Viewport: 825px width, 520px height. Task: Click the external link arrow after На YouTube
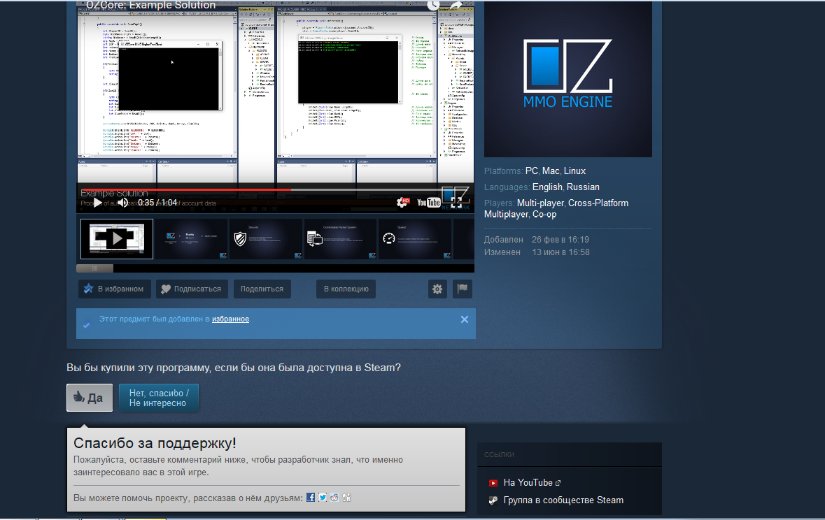(x=558, y=483)
